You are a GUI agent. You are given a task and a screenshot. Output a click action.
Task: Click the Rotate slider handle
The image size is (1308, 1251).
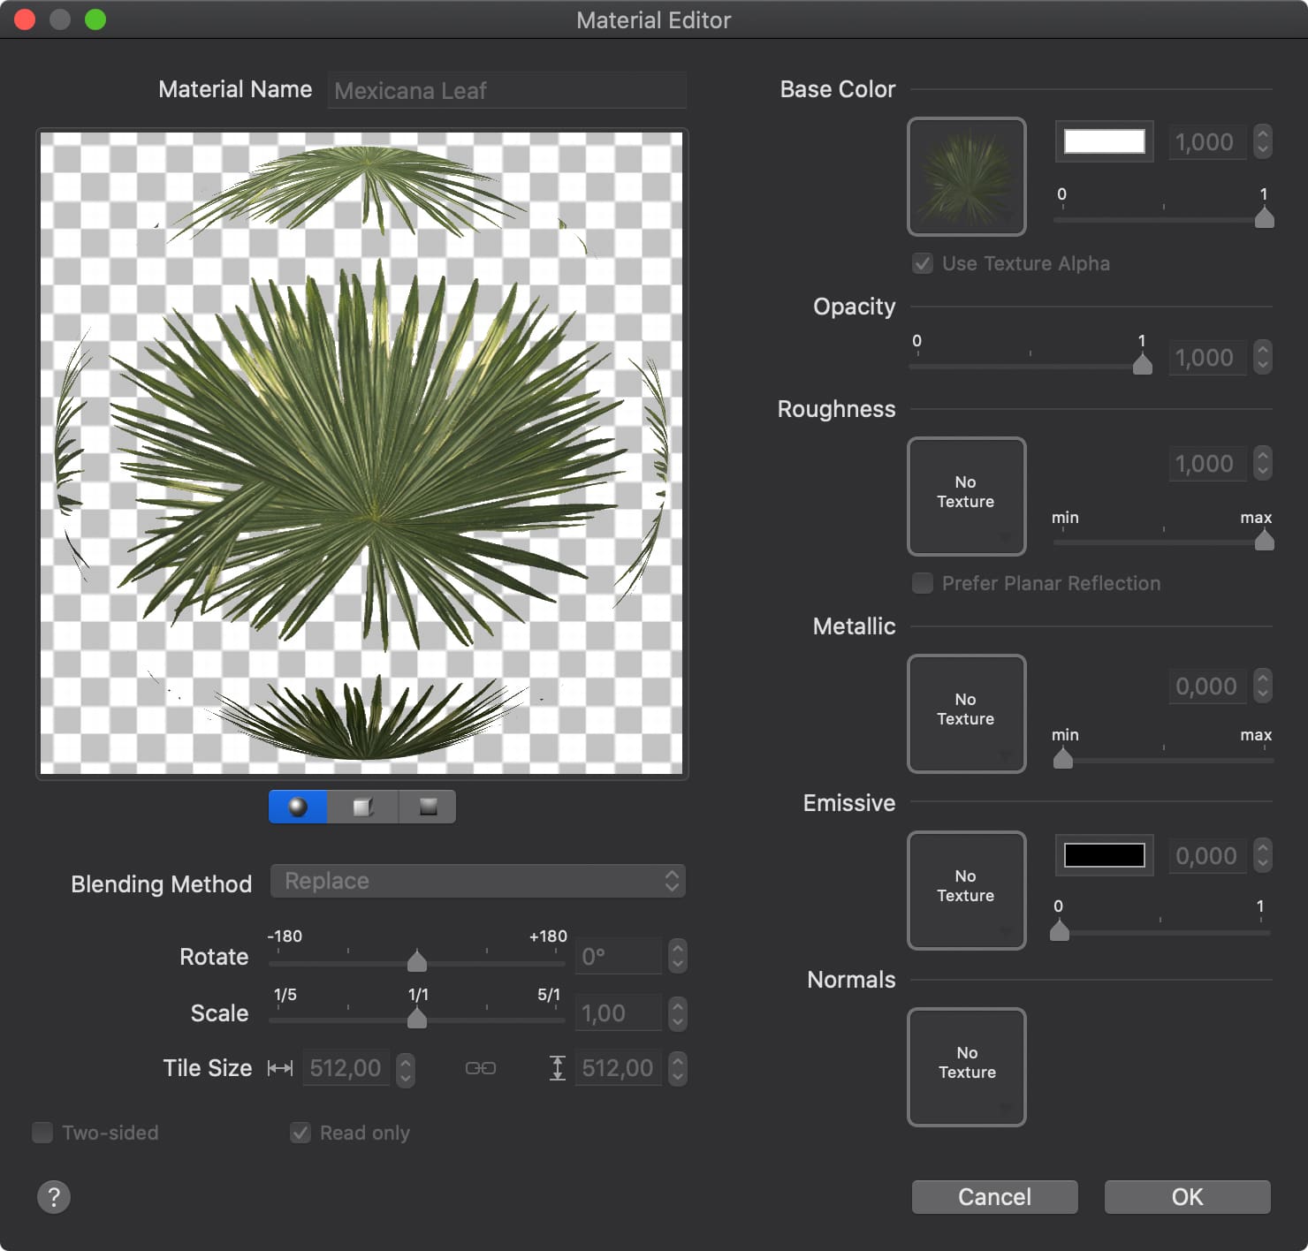[x=417, y=961]
